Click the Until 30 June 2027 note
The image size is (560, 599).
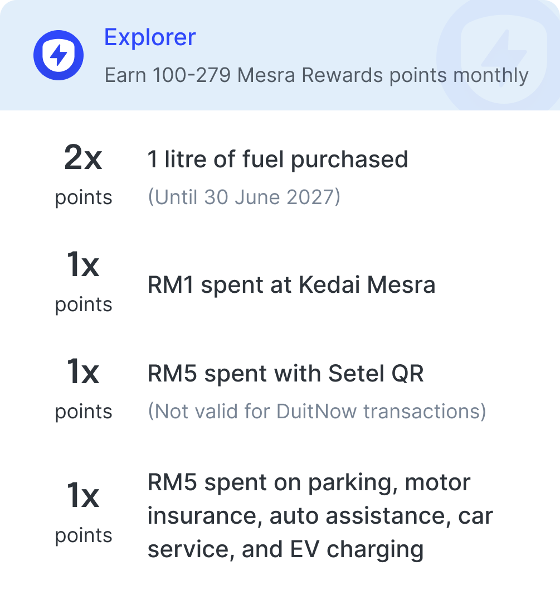(244, 197)
